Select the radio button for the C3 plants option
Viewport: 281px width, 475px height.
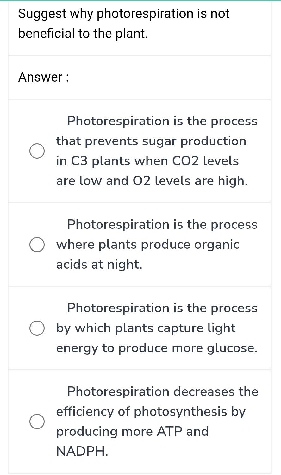pyautogui.click(x=37, y=151)
